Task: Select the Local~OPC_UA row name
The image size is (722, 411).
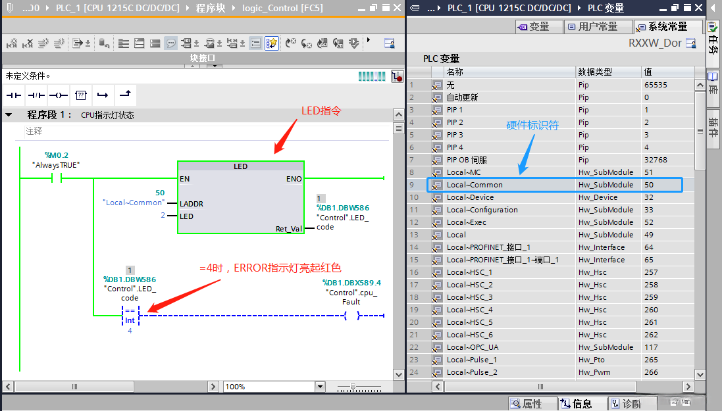Action: pyautogui.click(x=473, y=347)
